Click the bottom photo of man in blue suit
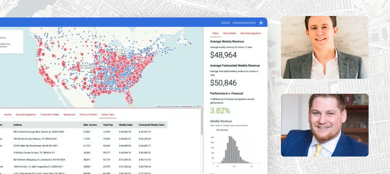 click(325, 125)
